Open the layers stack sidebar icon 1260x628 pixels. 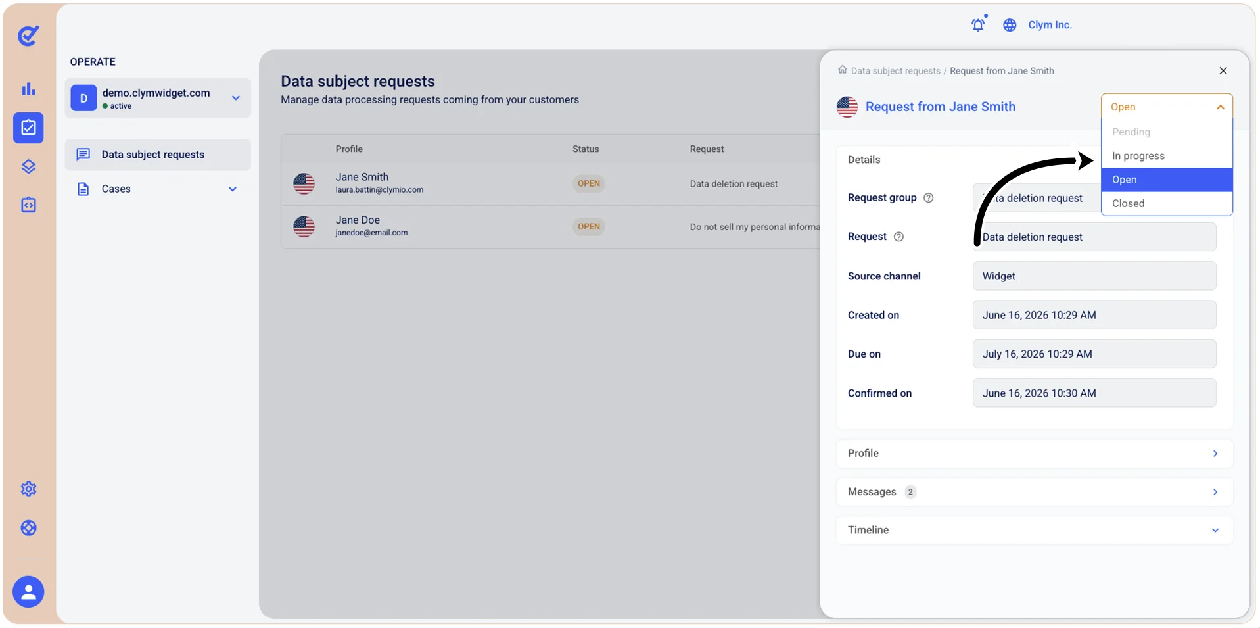[28, 166]
